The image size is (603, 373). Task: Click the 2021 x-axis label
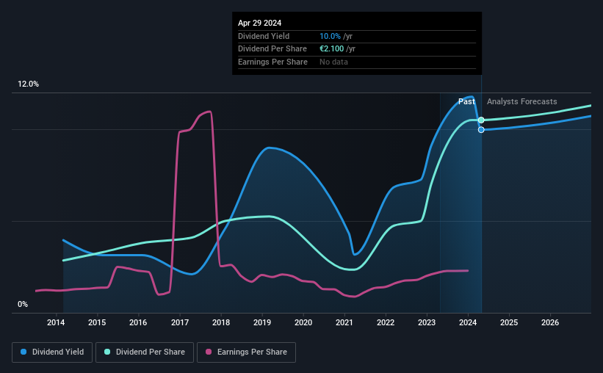(344, 322)
